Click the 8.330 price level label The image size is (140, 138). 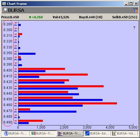click(8, 47)
